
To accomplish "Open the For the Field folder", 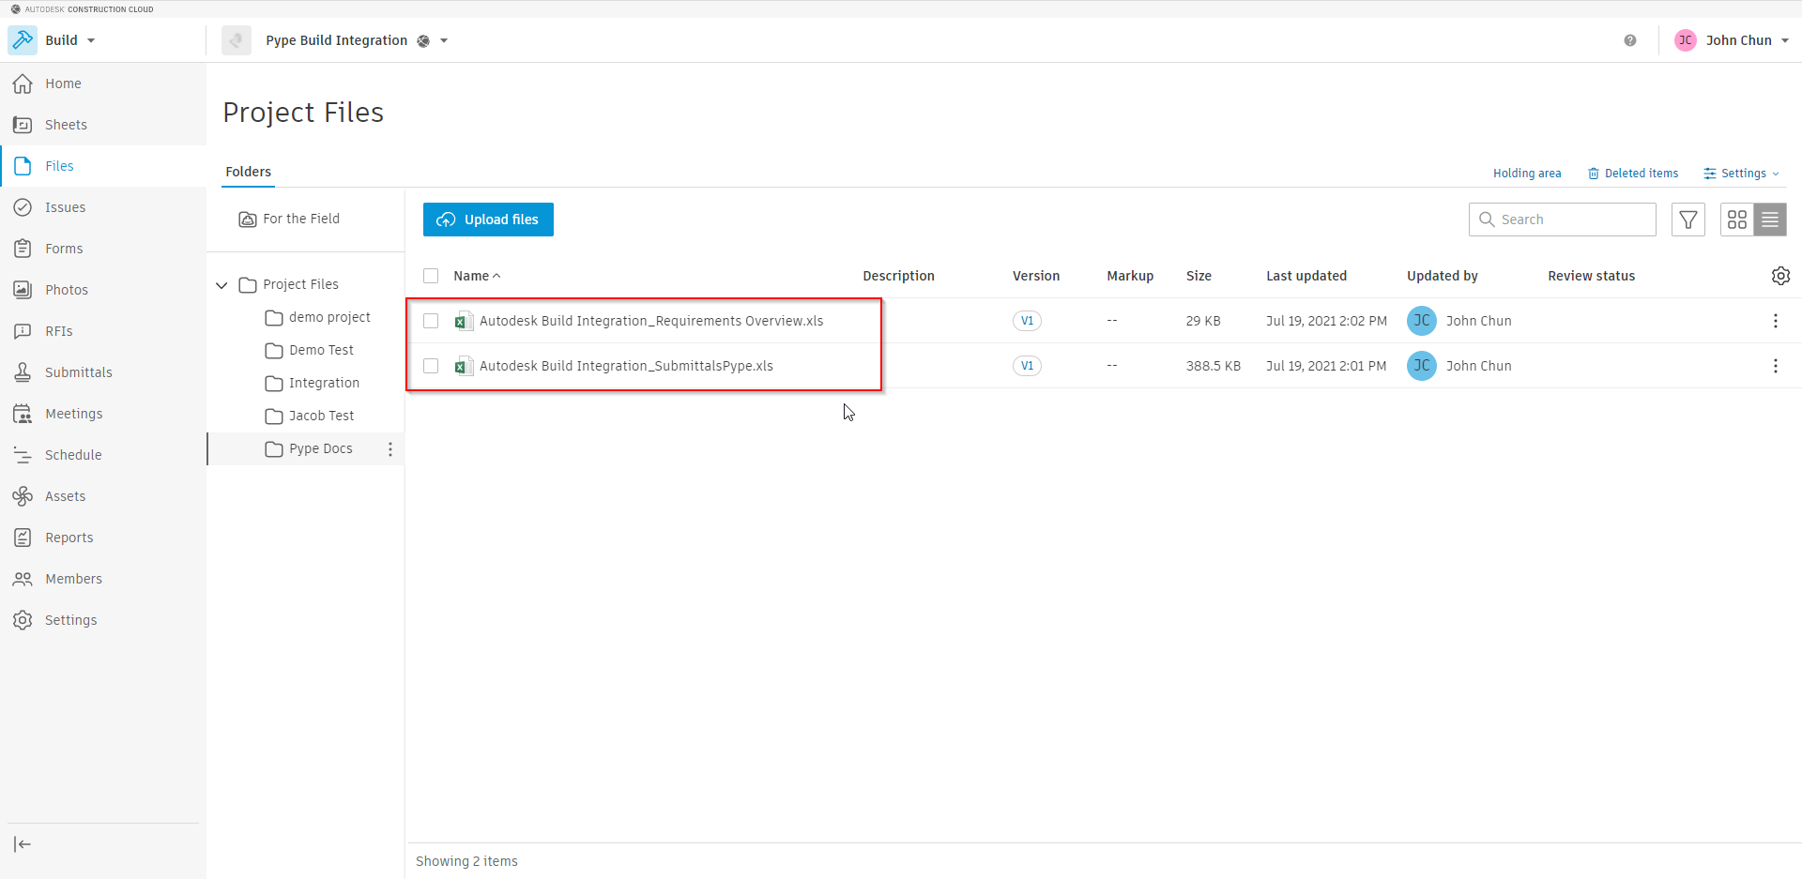I will pyautogui.click(x=289, y=219).
